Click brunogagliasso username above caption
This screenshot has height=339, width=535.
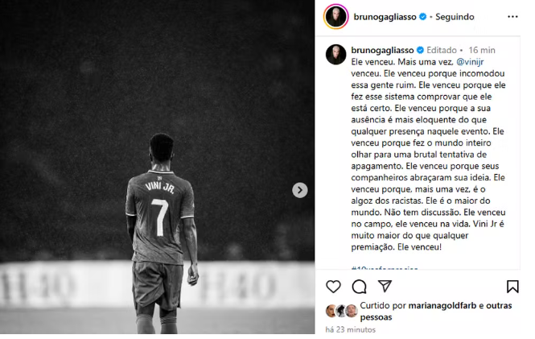pyautogui.click(x=382, y=50)
